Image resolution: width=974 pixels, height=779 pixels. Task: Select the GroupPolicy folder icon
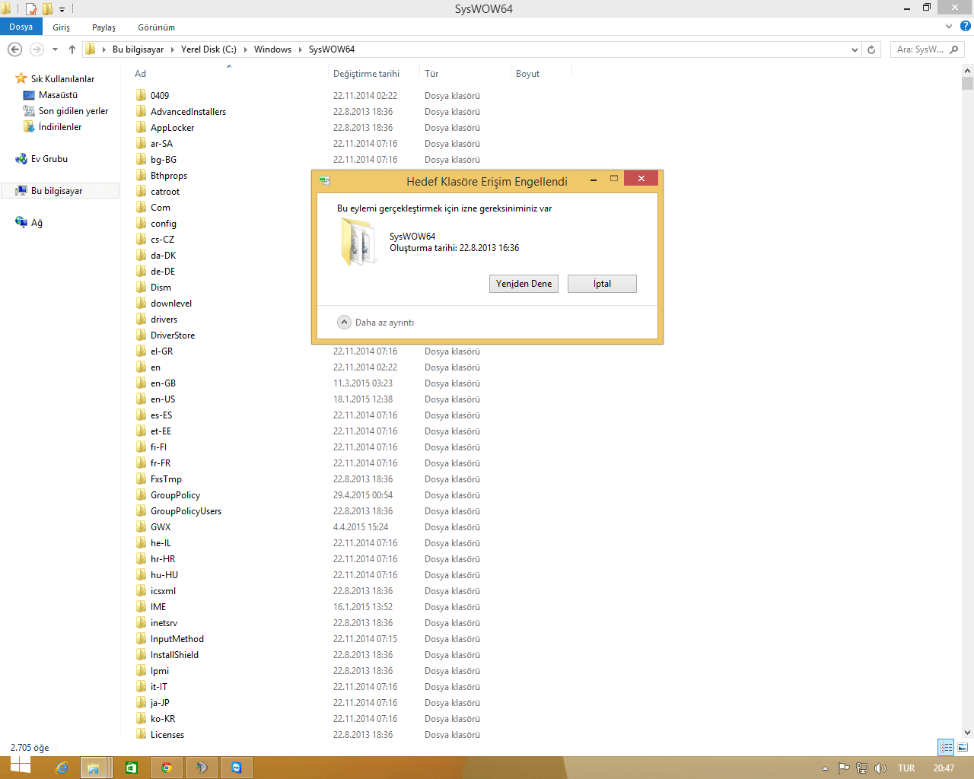point(142,495)
